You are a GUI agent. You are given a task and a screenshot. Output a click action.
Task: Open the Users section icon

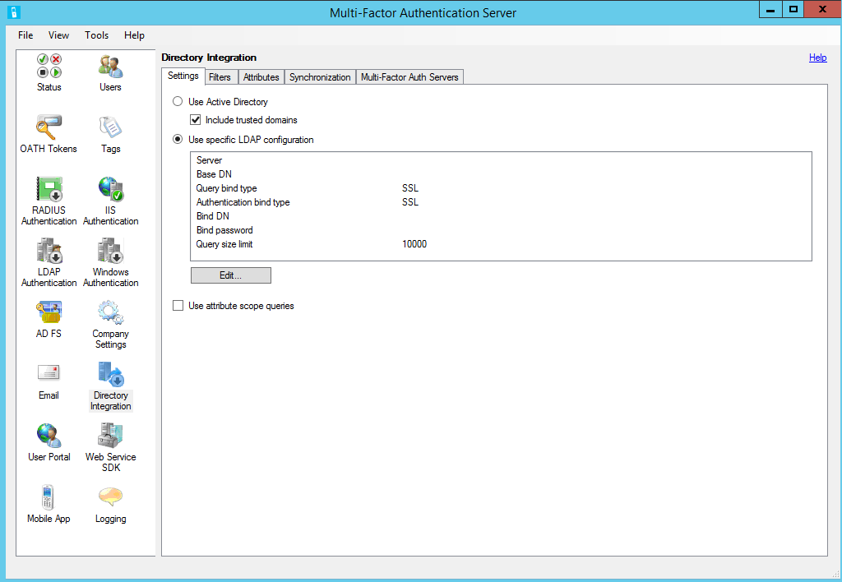point(111,66)
